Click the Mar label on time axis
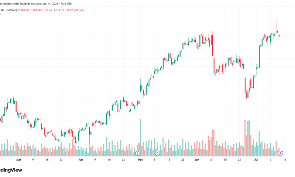This screenshot has width=295, height=177. click(19, 160)
